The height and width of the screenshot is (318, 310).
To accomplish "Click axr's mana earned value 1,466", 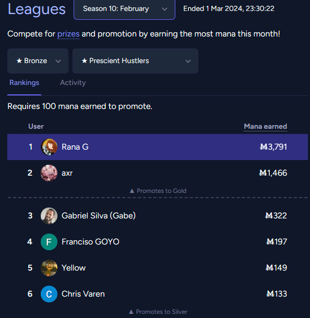I will [x=273, y=173].
